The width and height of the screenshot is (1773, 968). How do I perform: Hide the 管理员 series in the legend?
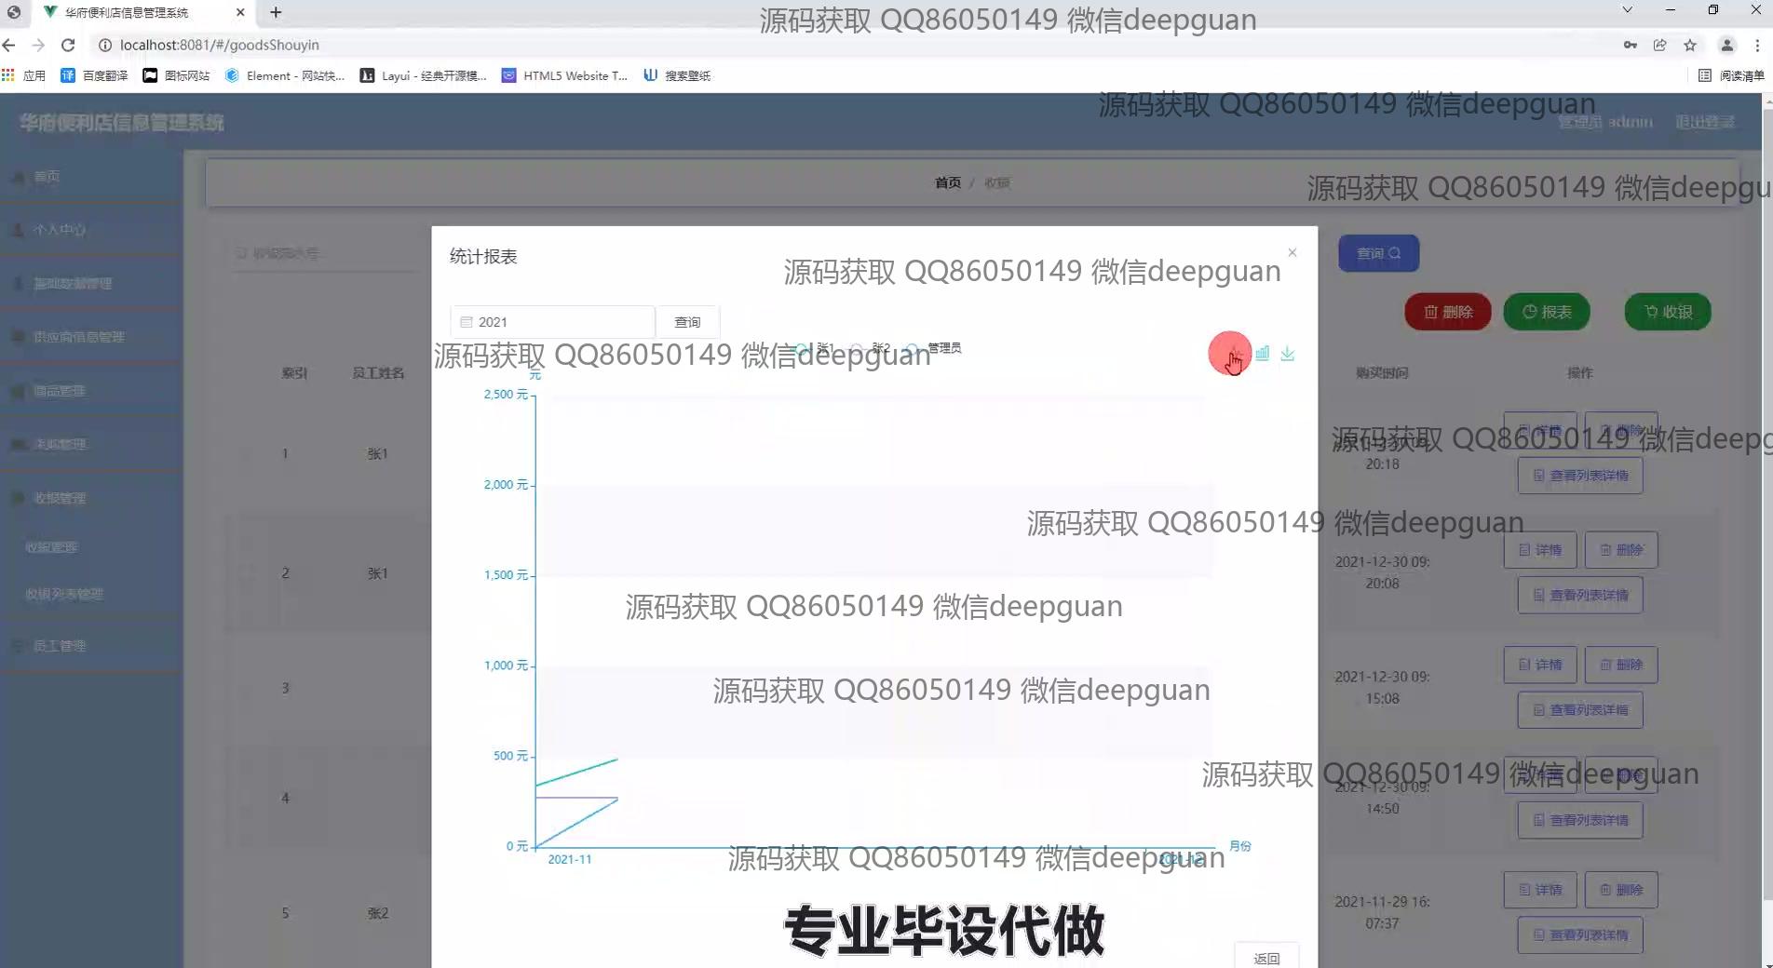pyautogui.click(x=935, y=348)
